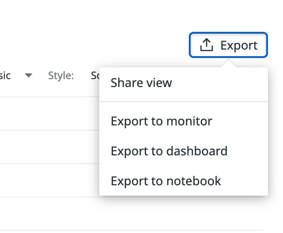Select the third empty table row

pos(50,180)
